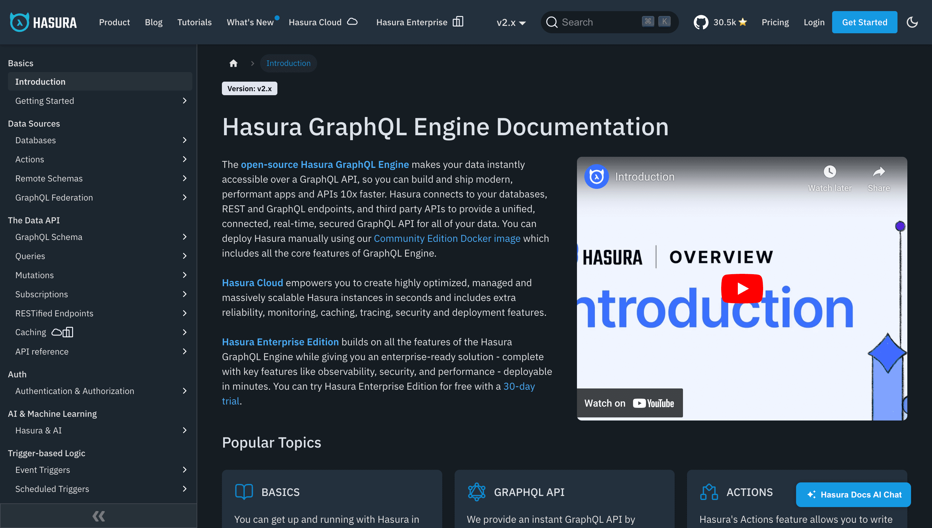Expand Remote Schemas item

(x=185, y=178)
